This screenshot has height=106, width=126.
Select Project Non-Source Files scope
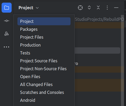[x=44, y=69]
